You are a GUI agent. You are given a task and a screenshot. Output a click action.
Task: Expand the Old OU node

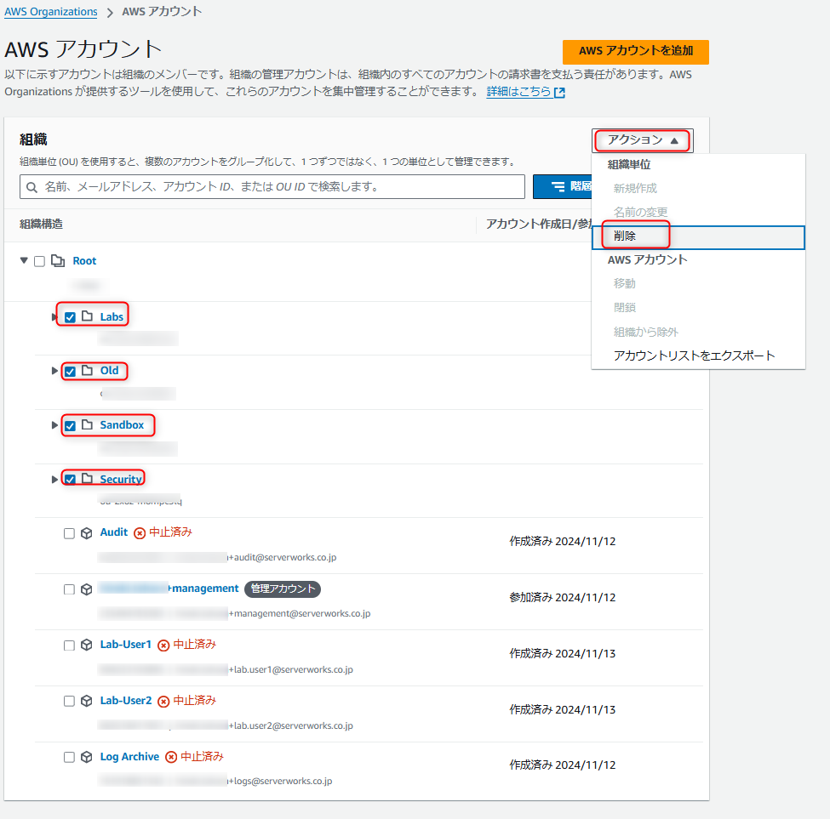point(54,371)
